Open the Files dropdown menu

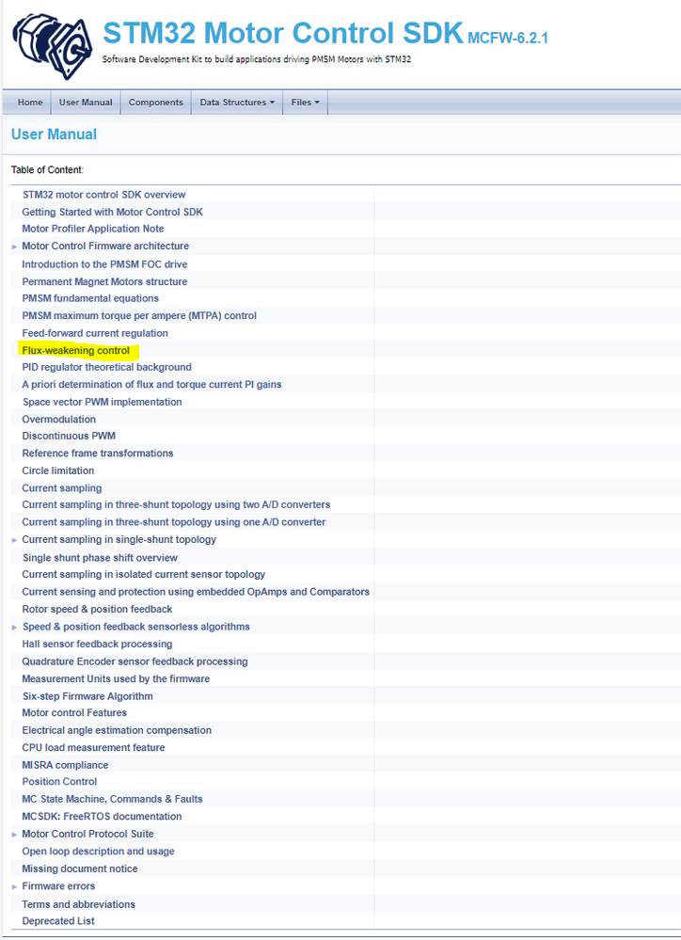[x=305, y=103]
